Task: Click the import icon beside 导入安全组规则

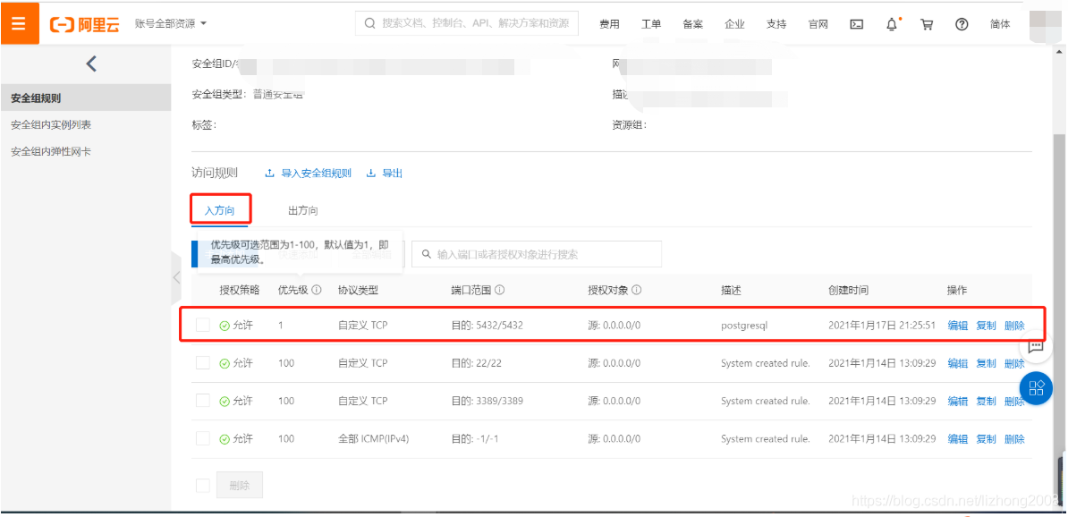Action: tap(270, 173)
